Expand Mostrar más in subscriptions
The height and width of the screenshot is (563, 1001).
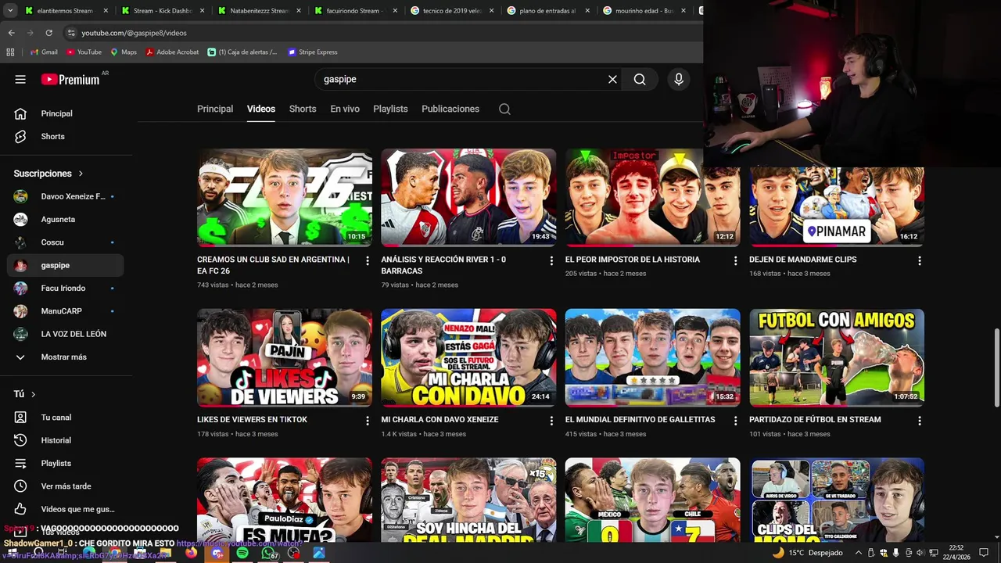pos(65,357)
